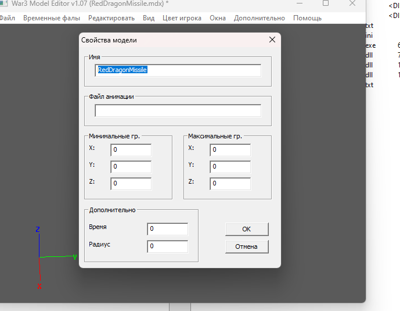
Task: Click the Время input field
Action: tap(168, 229)
